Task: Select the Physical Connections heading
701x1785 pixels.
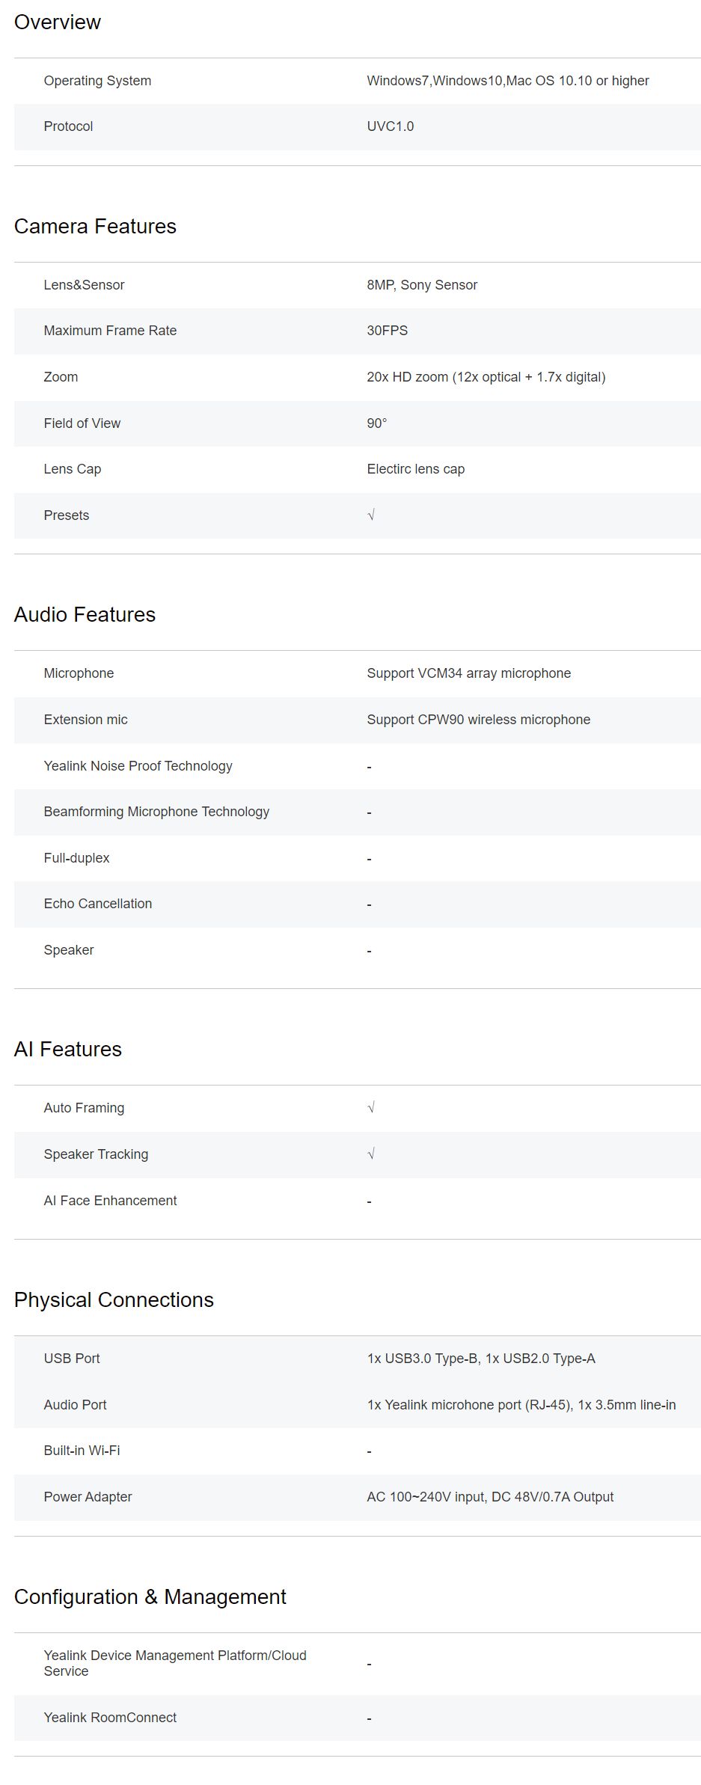Action: coord(114,1300)
